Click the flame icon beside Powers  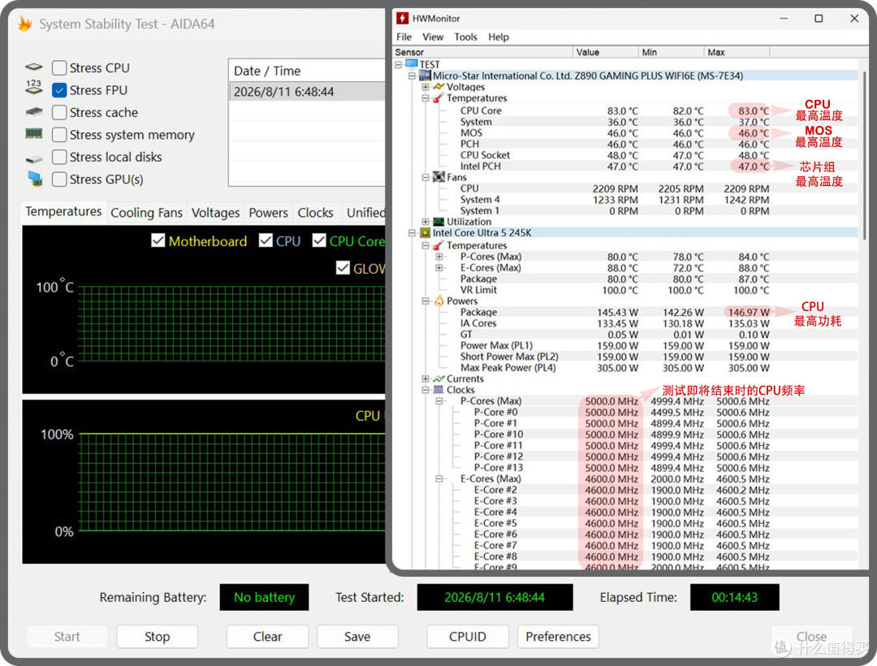(439, 301)
